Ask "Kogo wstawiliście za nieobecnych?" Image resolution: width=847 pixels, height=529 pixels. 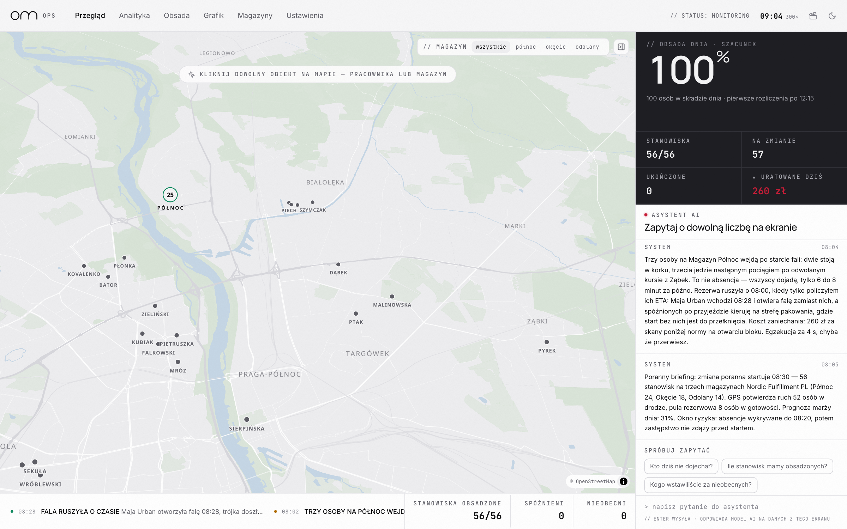tap(701, 485)
